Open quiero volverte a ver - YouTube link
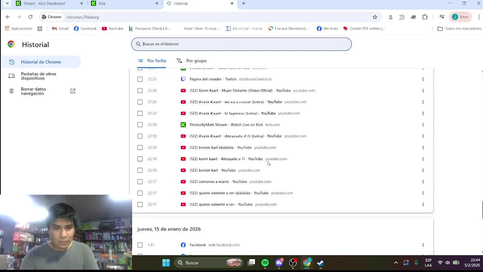Image resolution: width=483 pixels, height=272 pixels. tap(221, 204)
